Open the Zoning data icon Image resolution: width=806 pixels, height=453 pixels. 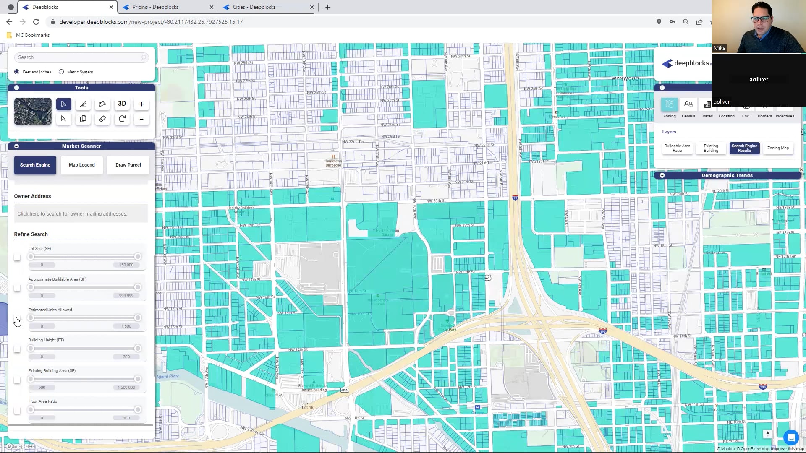(669, 105)
